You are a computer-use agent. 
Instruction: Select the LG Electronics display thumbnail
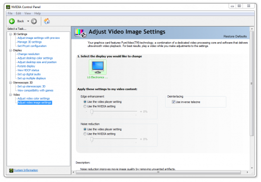98,67
